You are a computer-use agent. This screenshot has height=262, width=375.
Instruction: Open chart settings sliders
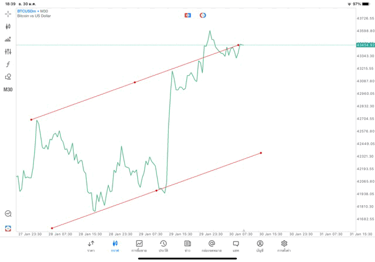(8, 52)
